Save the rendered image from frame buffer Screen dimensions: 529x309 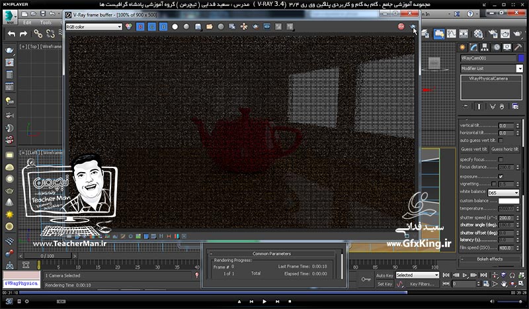coord(198,26)
